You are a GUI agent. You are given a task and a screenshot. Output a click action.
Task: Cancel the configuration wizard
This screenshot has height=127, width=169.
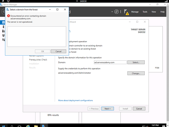pos(139,109)
